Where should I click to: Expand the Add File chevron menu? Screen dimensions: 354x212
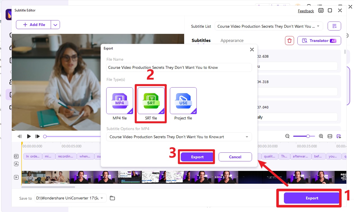point(55,25)
